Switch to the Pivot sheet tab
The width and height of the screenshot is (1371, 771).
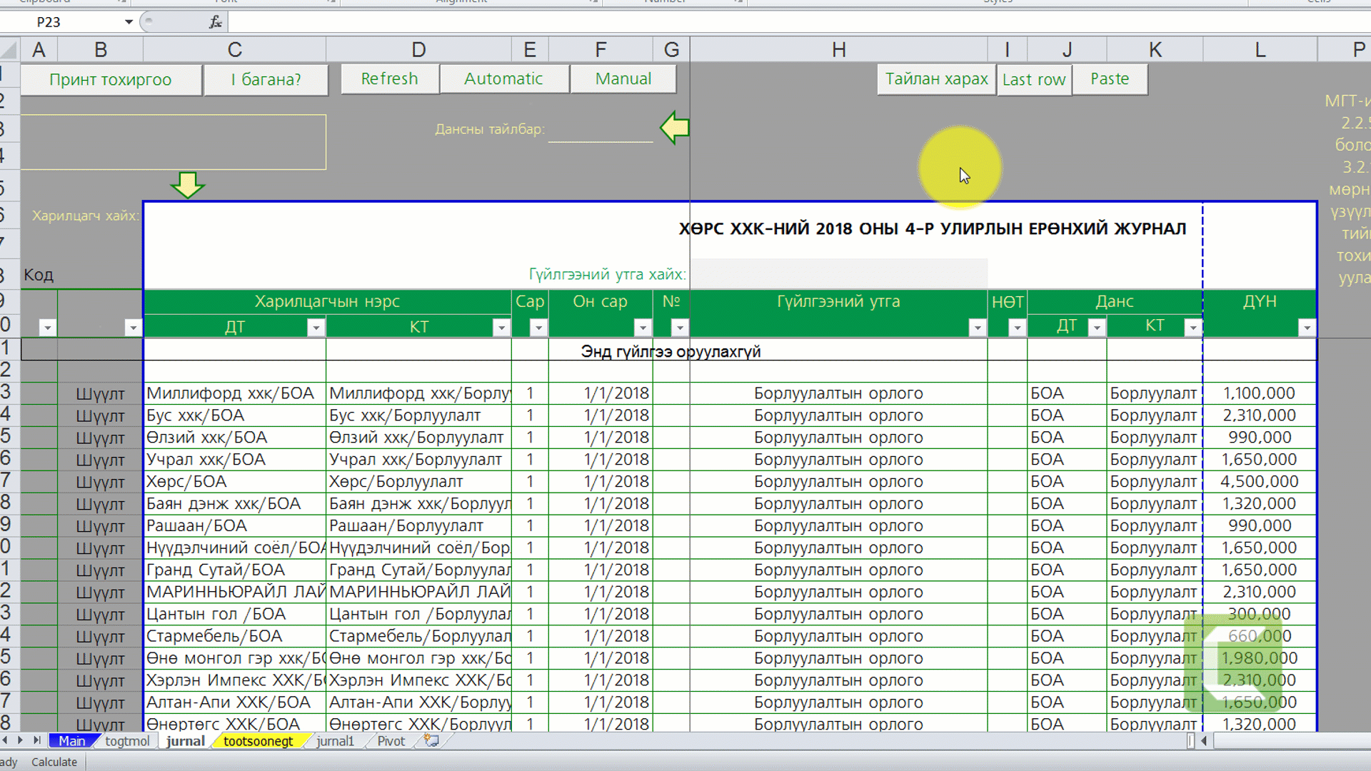(391, 741)
